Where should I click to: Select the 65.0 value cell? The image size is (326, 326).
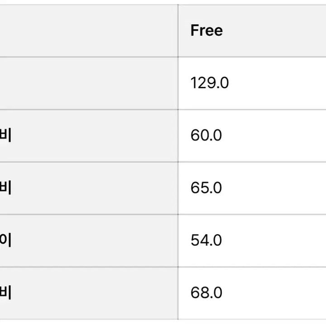[206, 188]
